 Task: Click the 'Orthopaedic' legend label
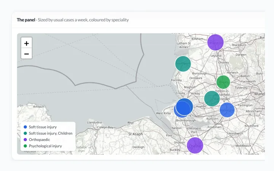pos(40,139)
